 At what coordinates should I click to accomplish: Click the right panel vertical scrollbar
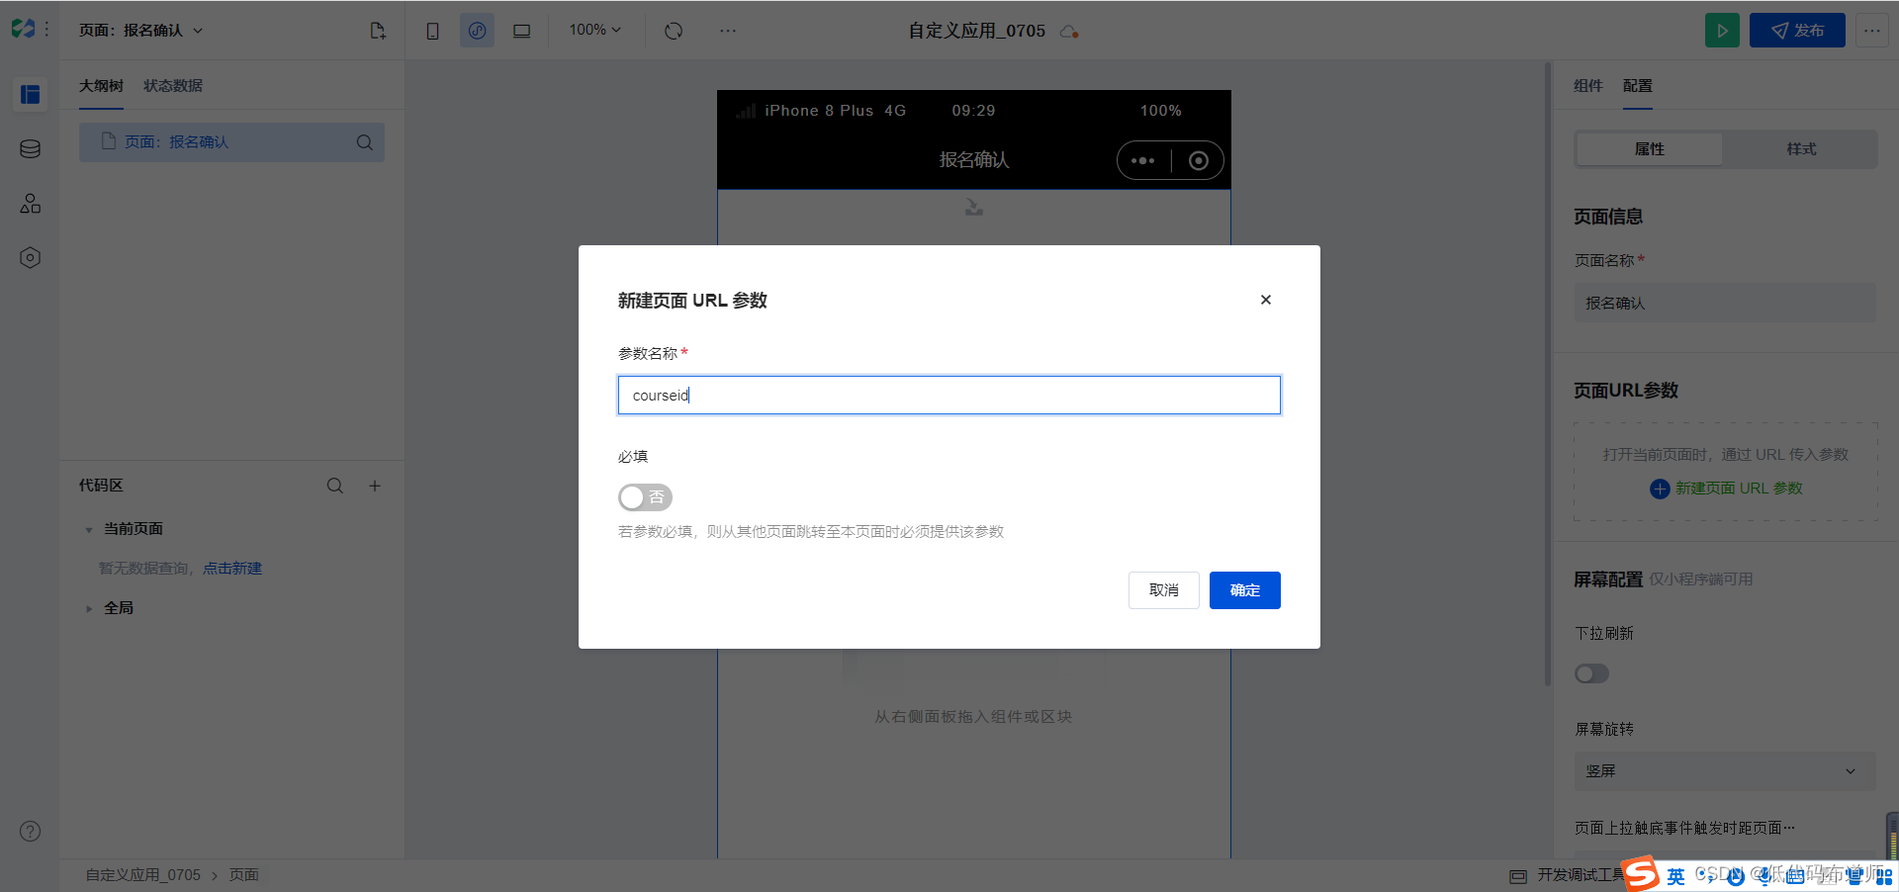click(x=1548, y=374)
